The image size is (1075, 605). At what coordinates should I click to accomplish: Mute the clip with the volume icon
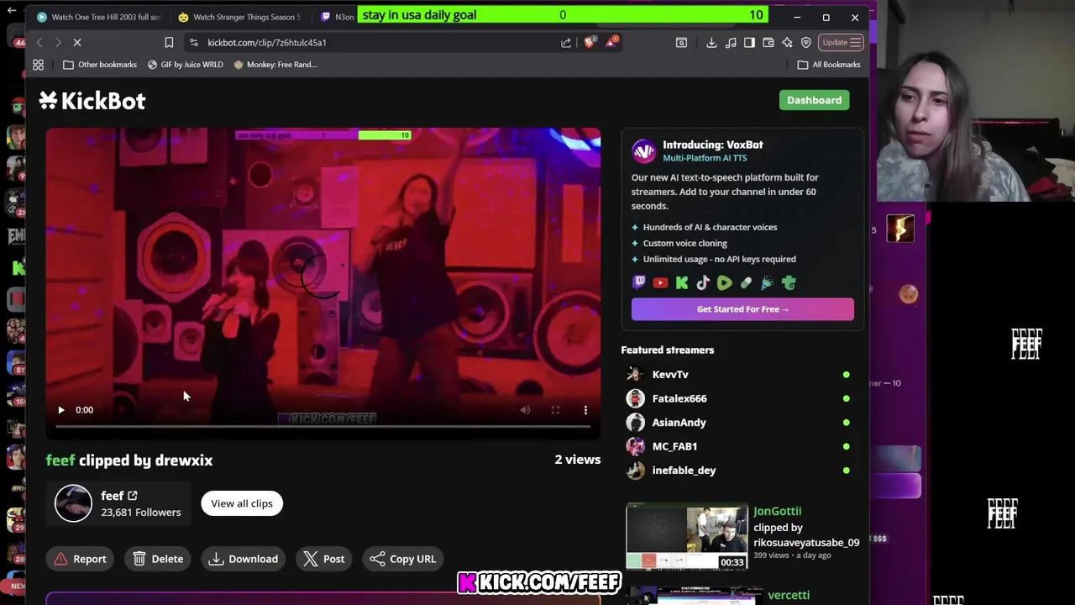525,410
